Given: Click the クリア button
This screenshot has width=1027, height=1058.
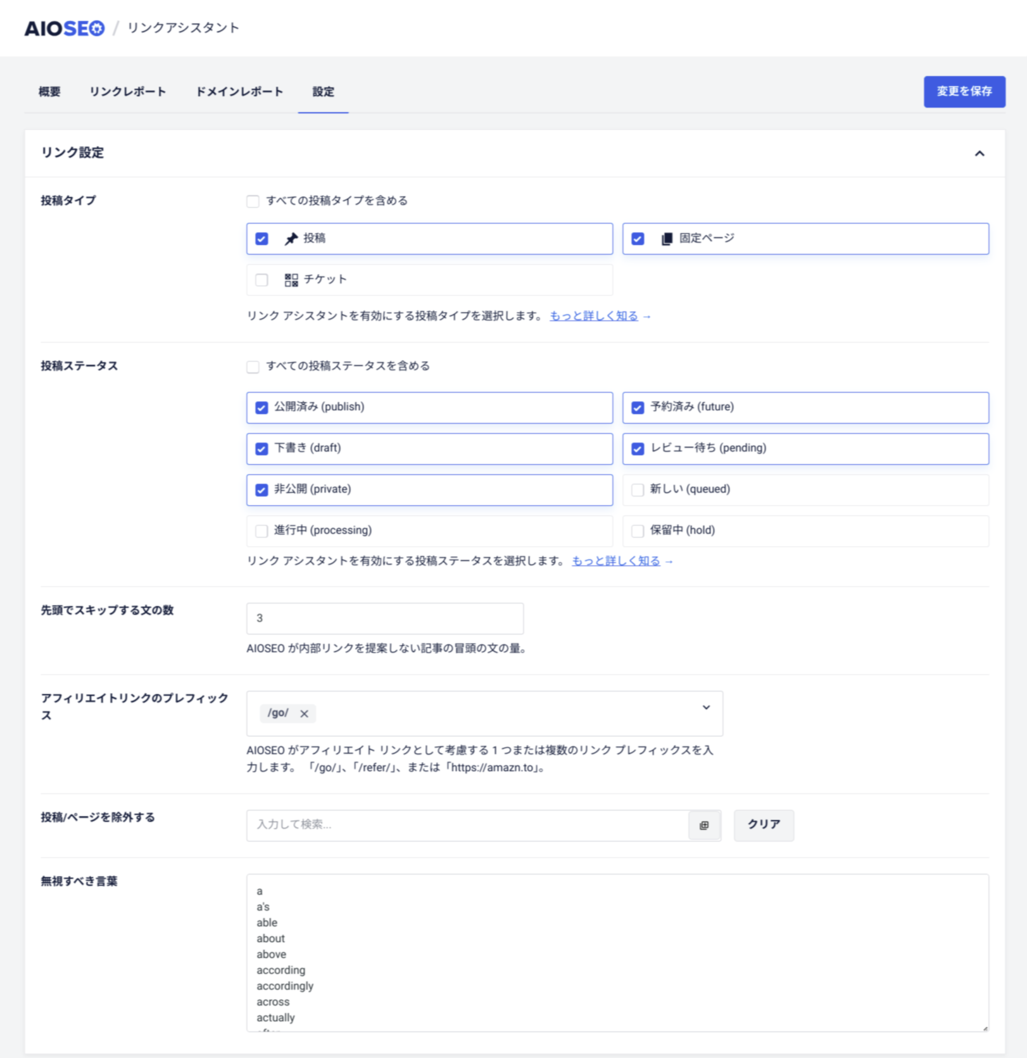Looking at the screenshot, I should click(764, 825).
